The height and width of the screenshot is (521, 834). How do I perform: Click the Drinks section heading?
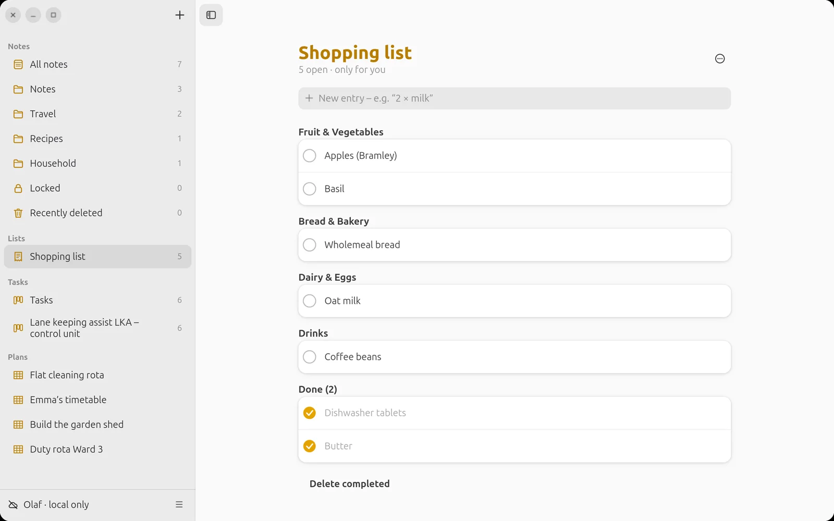point(313,333)
